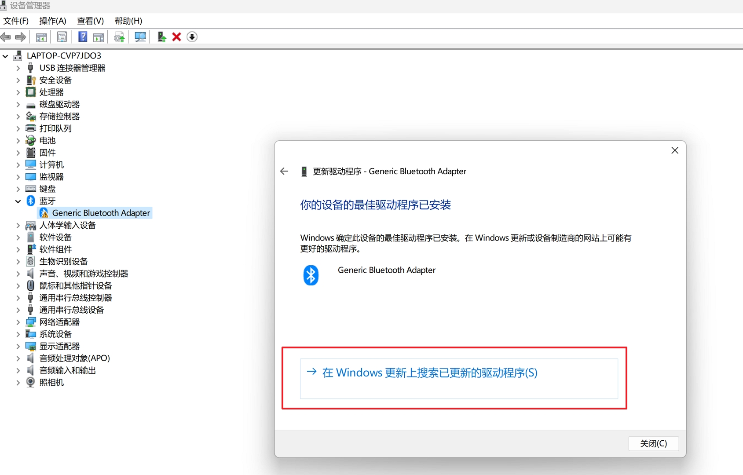Click the 蓝牙 Bluetooth category icon
Viewport: 743px width, 475px height.
pos(30,201)
